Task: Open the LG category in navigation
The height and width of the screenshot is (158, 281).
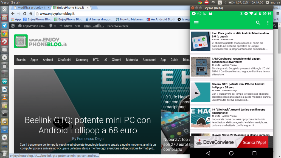Action: [x=105, y=60]
